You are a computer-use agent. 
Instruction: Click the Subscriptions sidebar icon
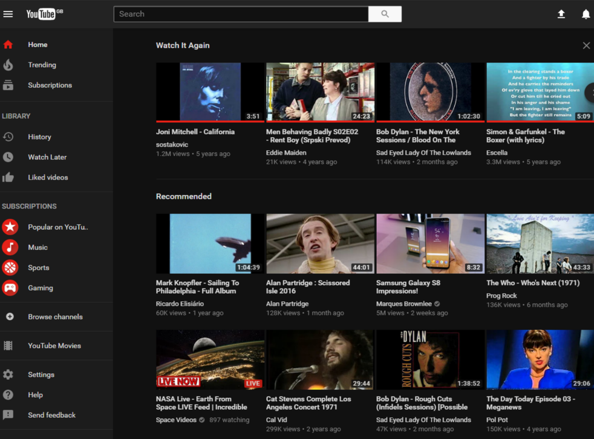click(8, 85)
